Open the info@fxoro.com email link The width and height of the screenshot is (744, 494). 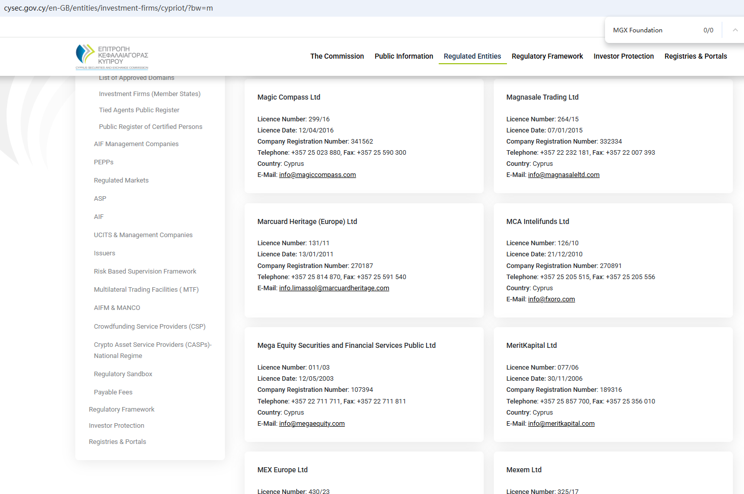tap(551, 299)
